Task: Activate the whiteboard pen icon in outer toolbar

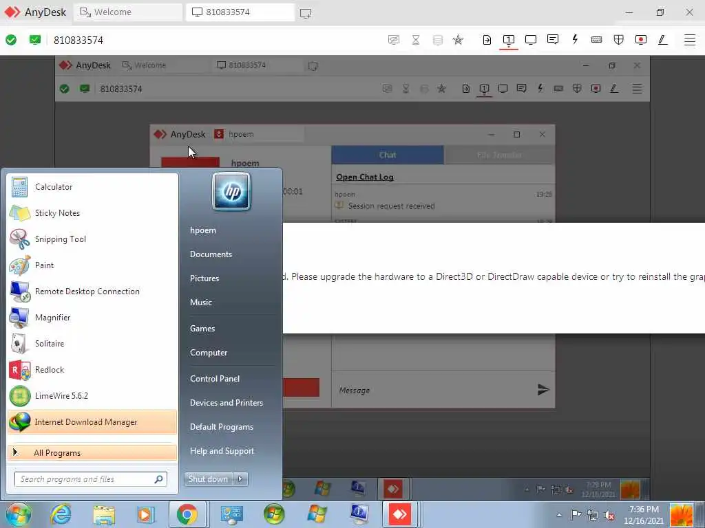Action: (663, 40)
